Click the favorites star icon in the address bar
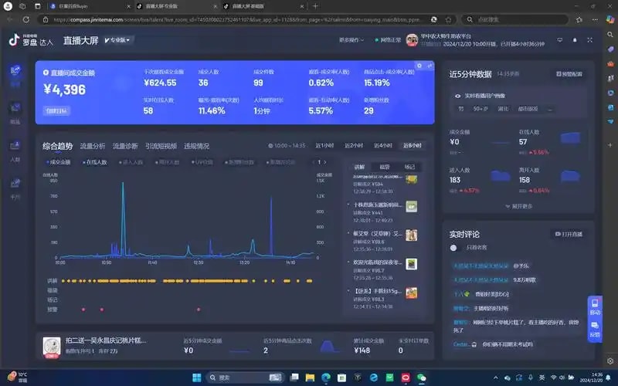This screenshot has width=618, height=386. click(448, 19)
